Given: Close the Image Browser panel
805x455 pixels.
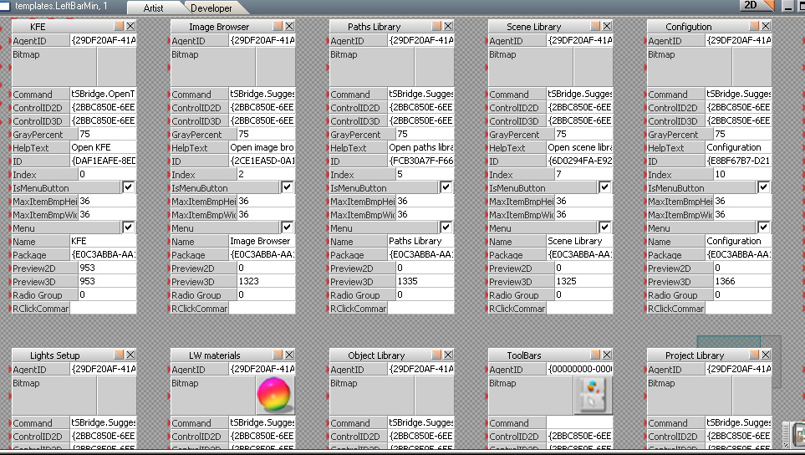Looking at the screenshot, I should pyautogui.click(x=289, y=26).
